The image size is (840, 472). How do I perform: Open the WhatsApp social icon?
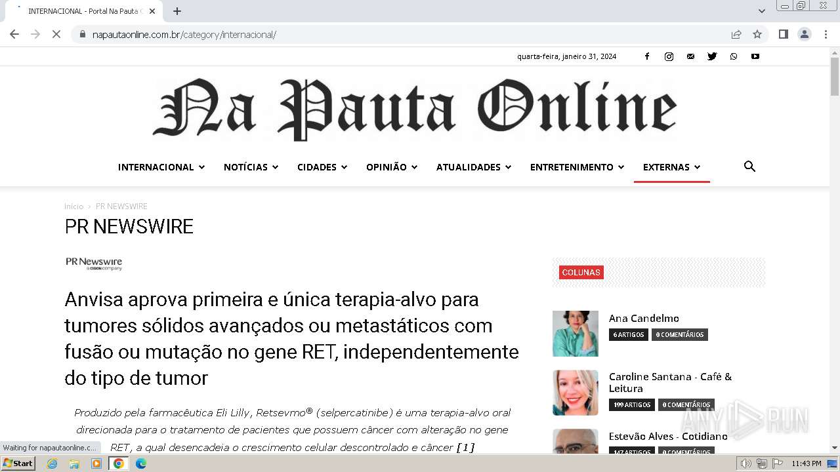click(x=734, y=56)
